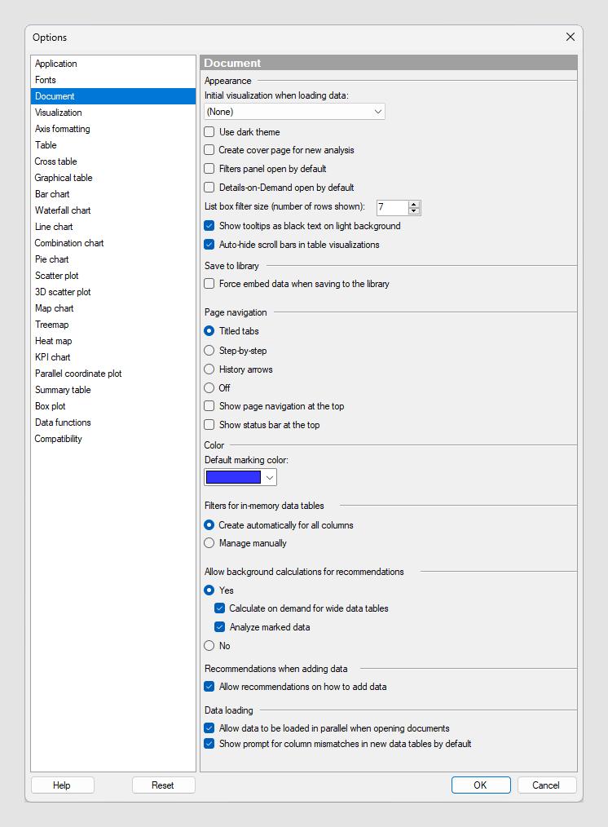Select Scatter plot in the category list
Image resolution: width=608 pixels, height=827 pixels.
pyautogui.click(x=57, y=276)
